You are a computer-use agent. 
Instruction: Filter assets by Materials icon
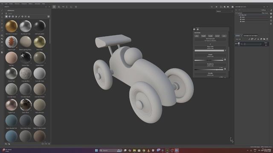(x=6, y=17)
